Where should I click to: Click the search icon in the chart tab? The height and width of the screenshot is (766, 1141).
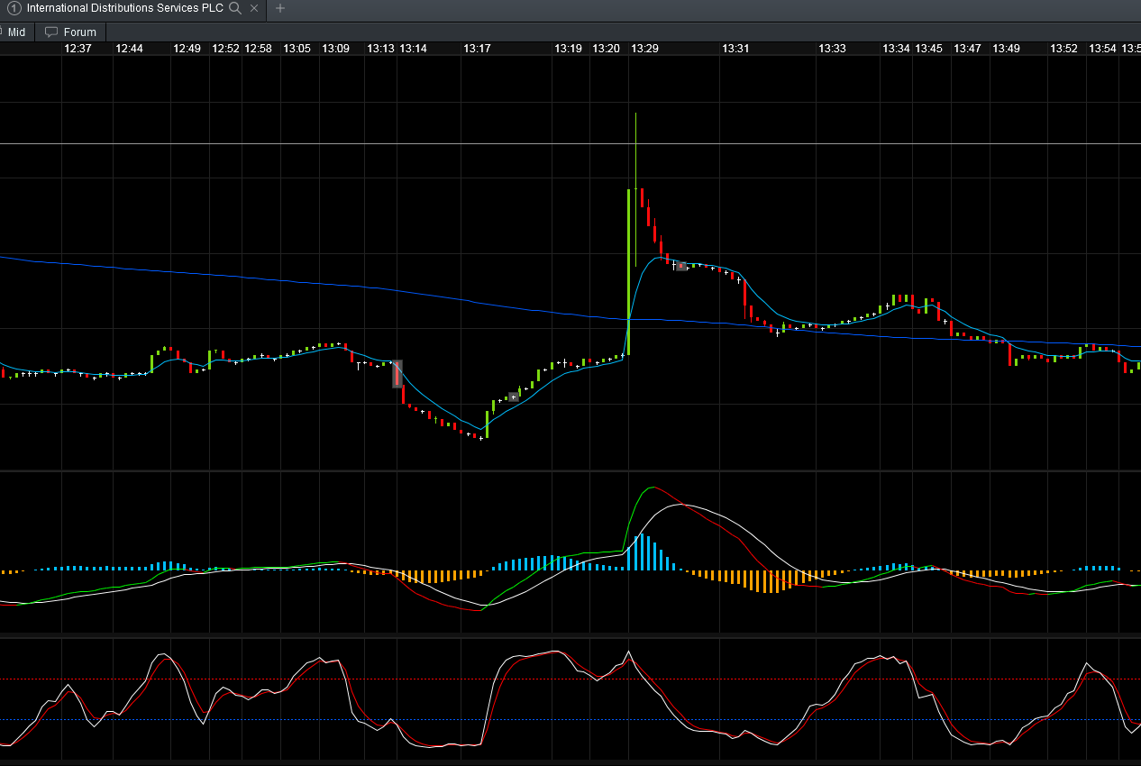click(235, 8)
